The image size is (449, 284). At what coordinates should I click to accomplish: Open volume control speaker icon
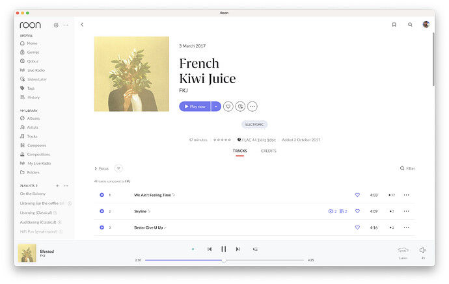coord(422,250)
